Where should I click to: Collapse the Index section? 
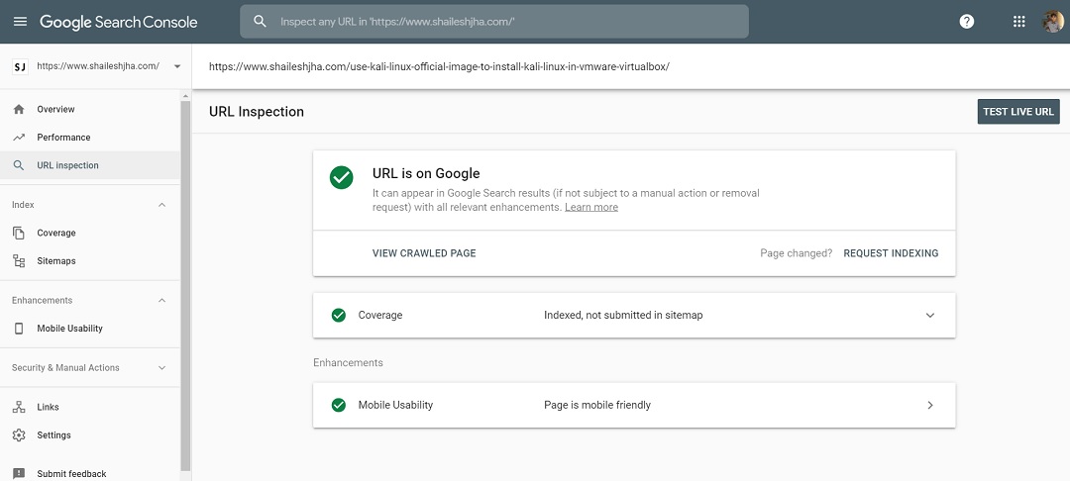tap(161, 205)
